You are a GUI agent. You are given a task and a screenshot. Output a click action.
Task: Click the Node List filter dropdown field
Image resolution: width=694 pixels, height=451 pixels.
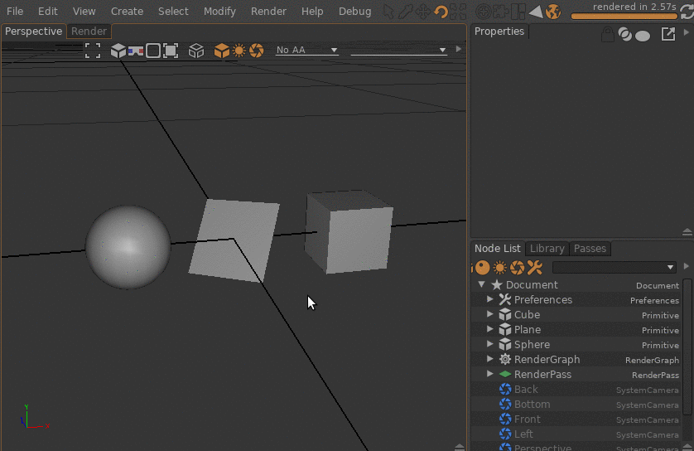coord(614,267)
